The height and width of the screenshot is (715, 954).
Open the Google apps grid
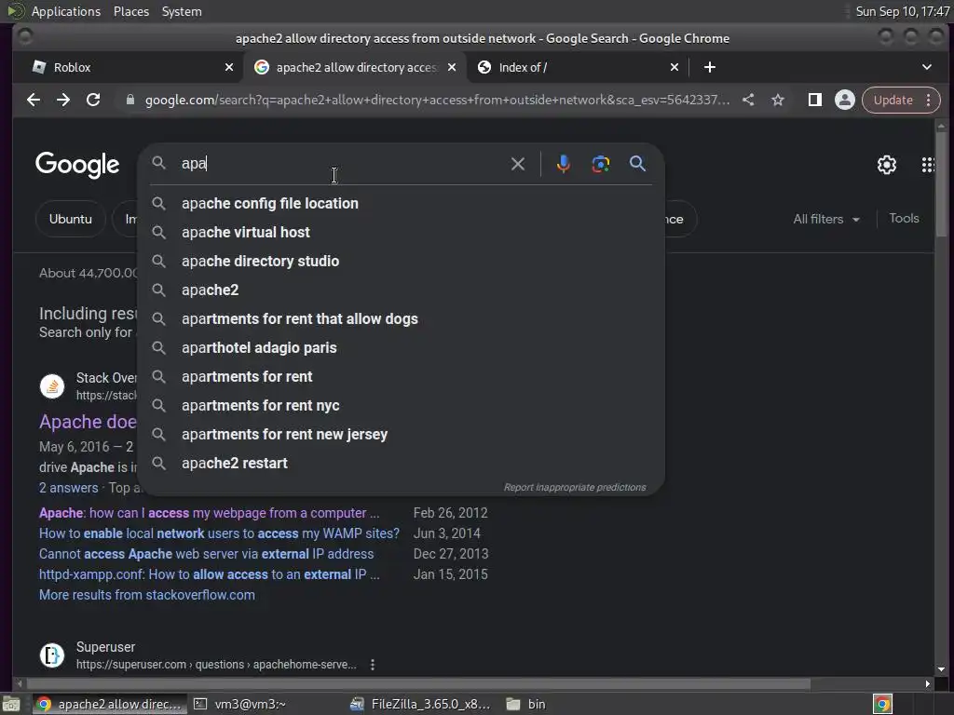tap(927, 165)
